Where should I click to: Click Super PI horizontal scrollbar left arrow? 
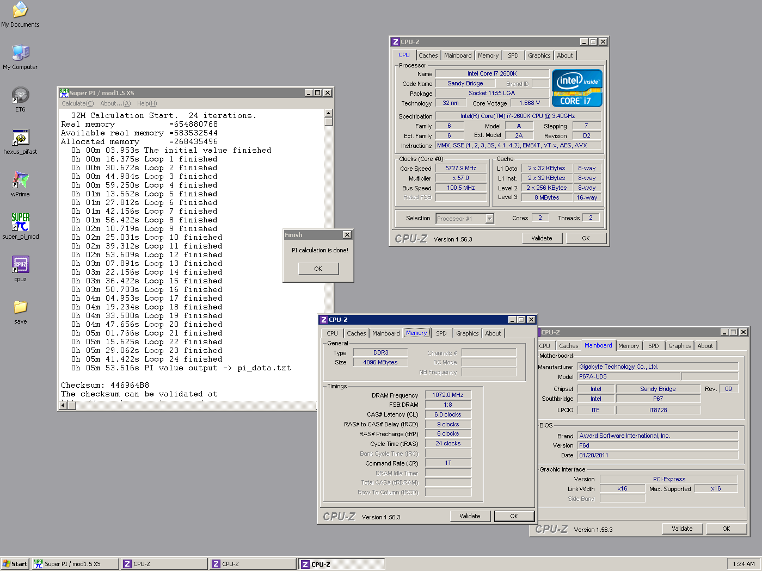point(63,405)
